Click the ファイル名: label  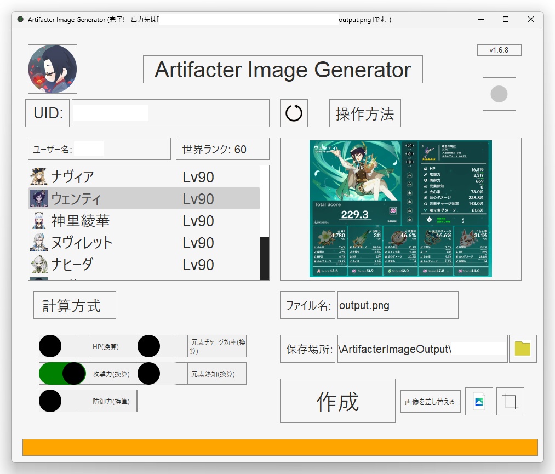point(307,305)
